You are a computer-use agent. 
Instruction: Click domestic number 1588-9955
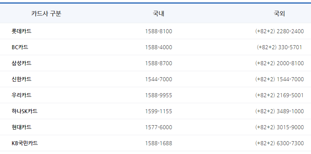tap(159, 95)
